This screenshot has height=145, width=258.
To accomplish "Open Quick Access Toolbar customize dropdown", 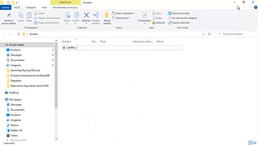I will (16, 3).
